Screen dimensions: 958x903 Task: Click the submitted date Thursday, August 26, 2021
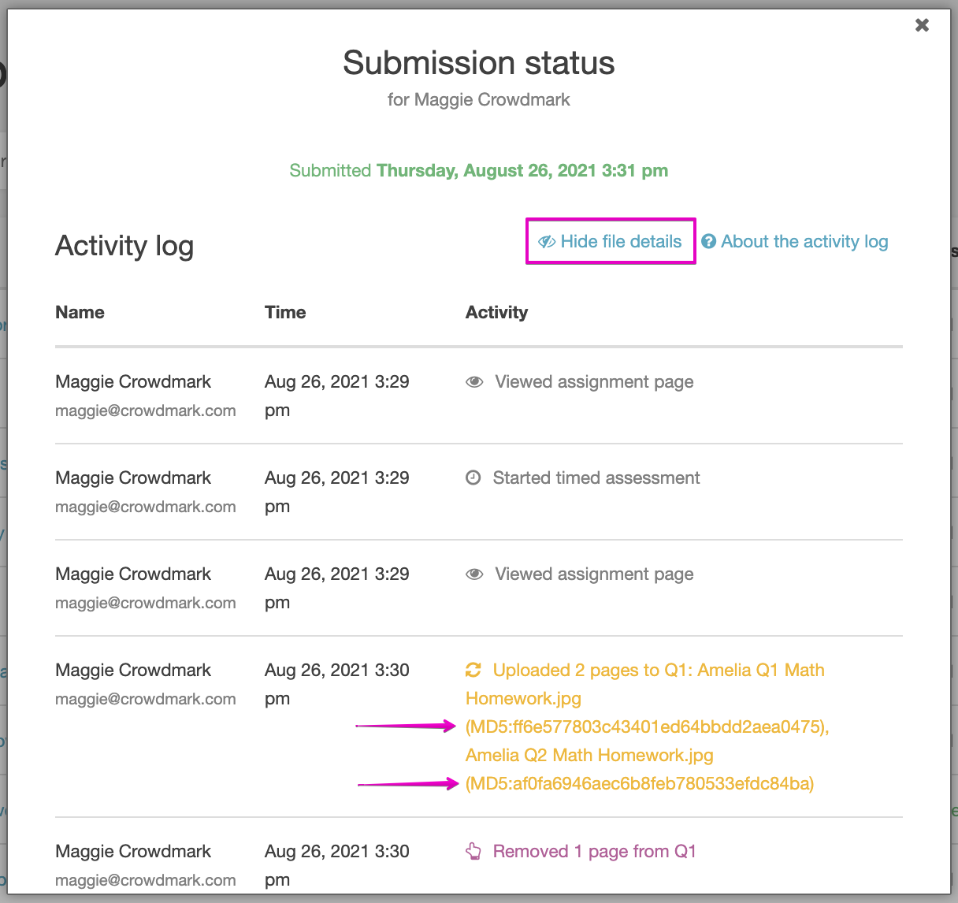(522, 170)
